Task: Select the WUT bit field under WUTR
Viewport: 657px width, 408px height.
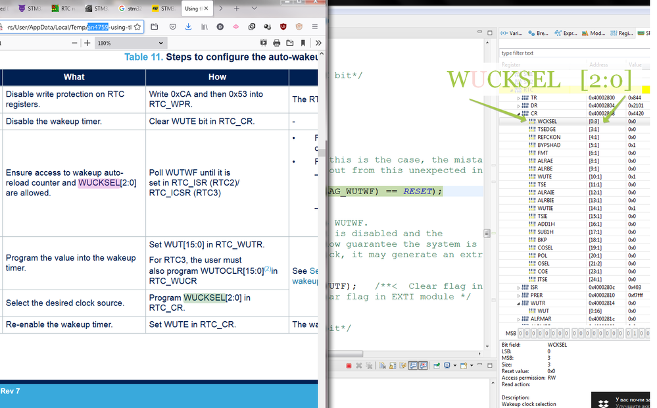Action: tap(574, 311)
